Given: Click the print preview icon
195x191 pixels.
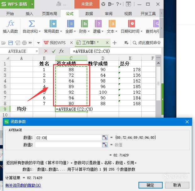Looking at the screenshot, I should pyautogui.click(x=18, y=43).
